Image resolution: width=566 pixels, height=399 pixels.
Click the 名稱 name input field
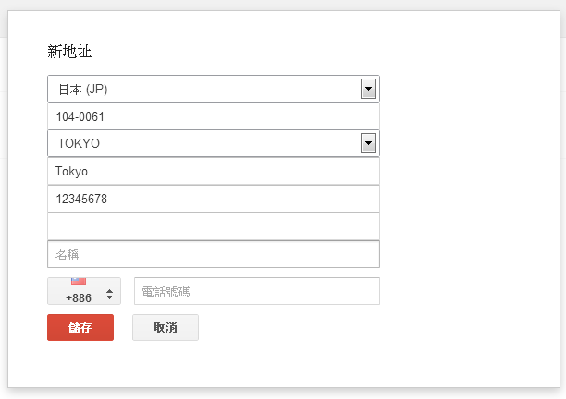pyautogui.click(x=214, y=254)
